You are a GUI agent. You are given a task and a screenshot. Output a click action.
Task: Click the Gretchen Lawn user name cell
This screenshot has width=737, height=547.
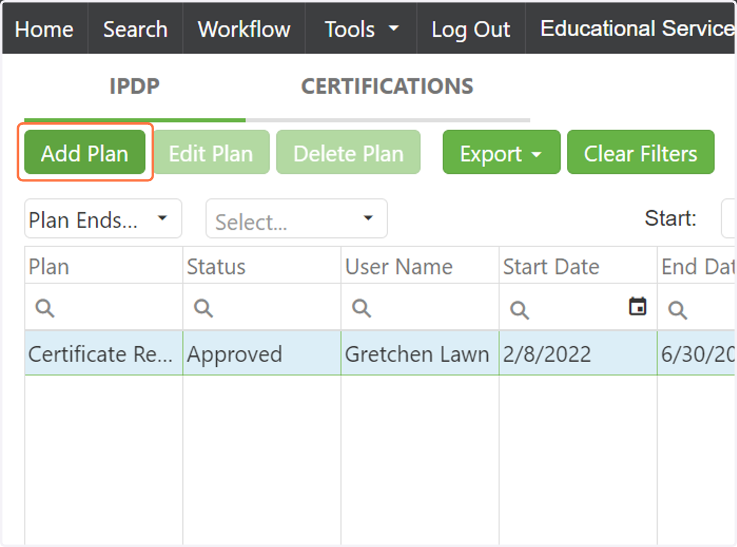(x=420, y=353)
